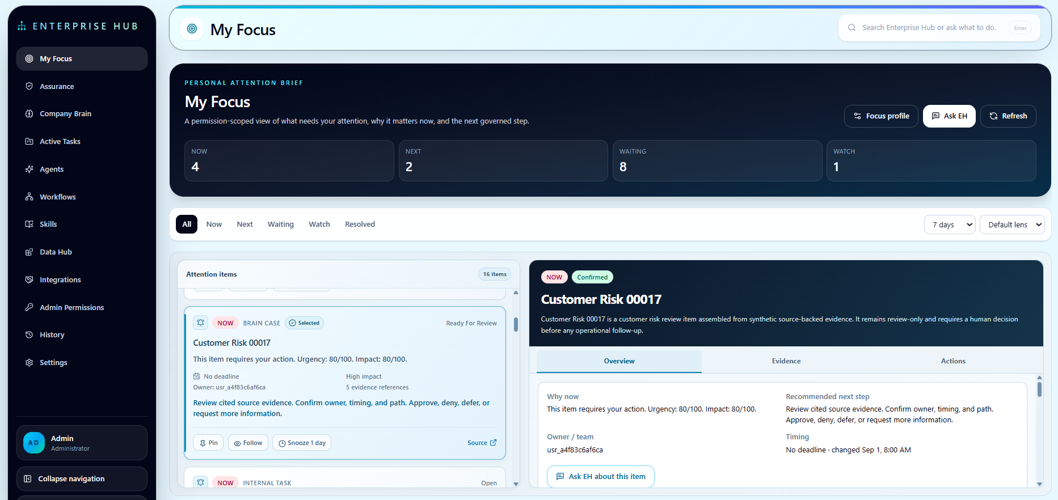Click the WAITING 8 summary card
The image size is (1058, 500).
point(717,161)
